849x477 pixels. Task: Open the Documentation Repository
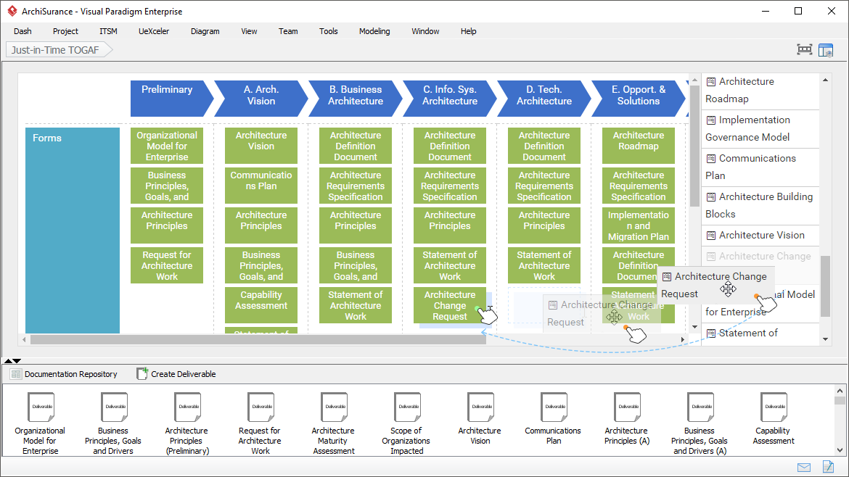click(x=64, y=374)
